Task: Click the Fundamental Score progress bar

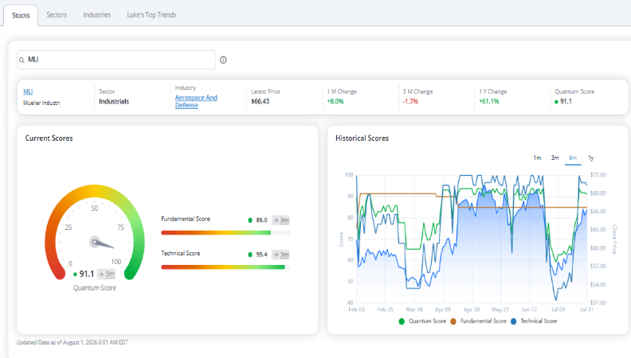Action: (x=225, y=232)
